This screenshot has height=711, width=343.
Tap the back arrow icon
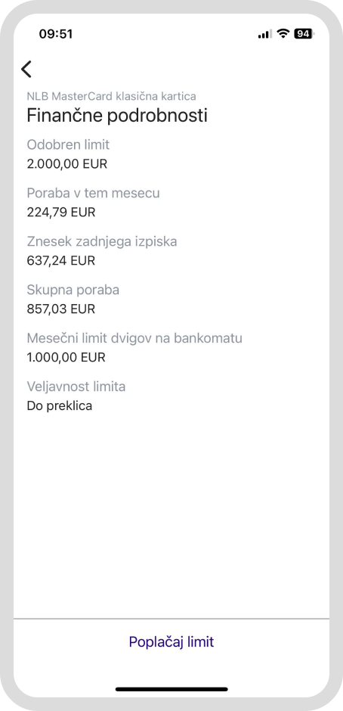26,69
